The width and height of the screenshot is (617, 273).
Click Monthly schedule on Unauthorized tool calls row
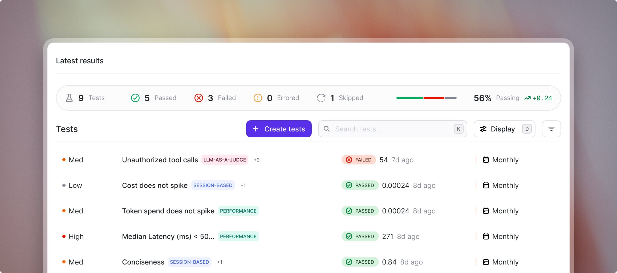tap(505, 160)
